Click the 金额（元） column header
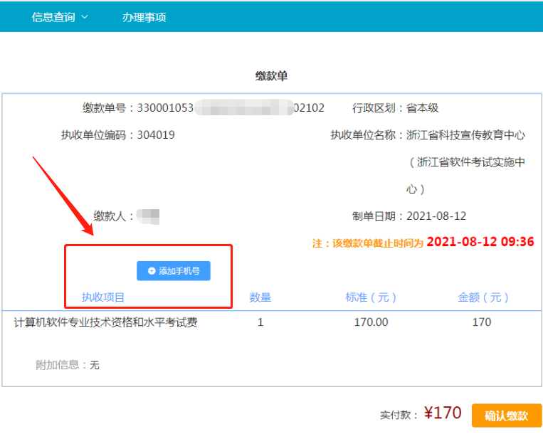Image resolution: width=543 pixels, height=434 pixels. (x=483, y=297)
